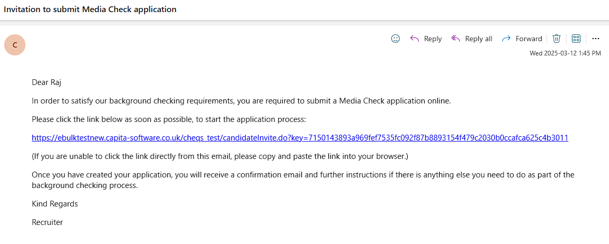
Task: Click the 'Please click the link below' line
Action: pyautogui.click(x=168, y=119)
